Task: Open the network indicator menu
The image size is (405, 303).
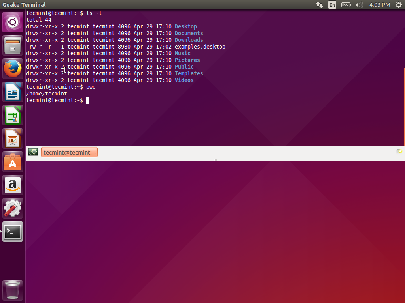Action: 320,5
